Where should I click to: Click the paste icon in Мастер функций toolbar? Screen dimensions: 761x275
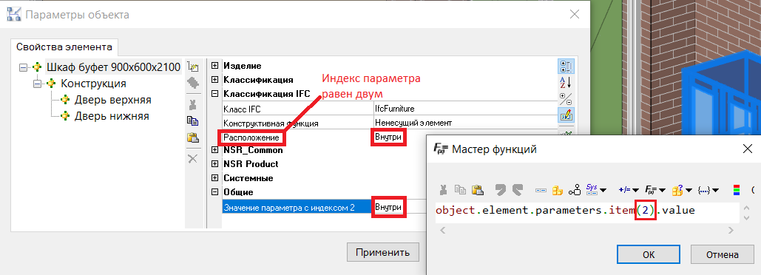478,190
